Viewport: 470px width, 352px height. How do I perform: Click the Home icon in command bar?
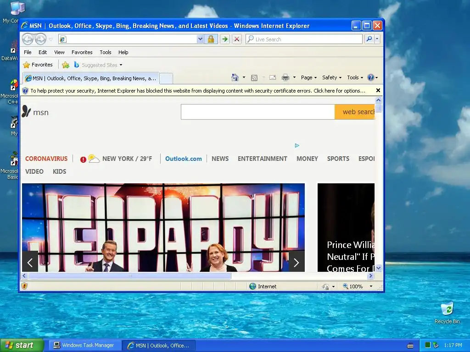pyautogui.click(x=235, y=77)
